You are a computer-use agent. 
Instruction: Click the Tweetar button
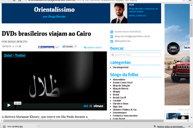coord(68,46)
